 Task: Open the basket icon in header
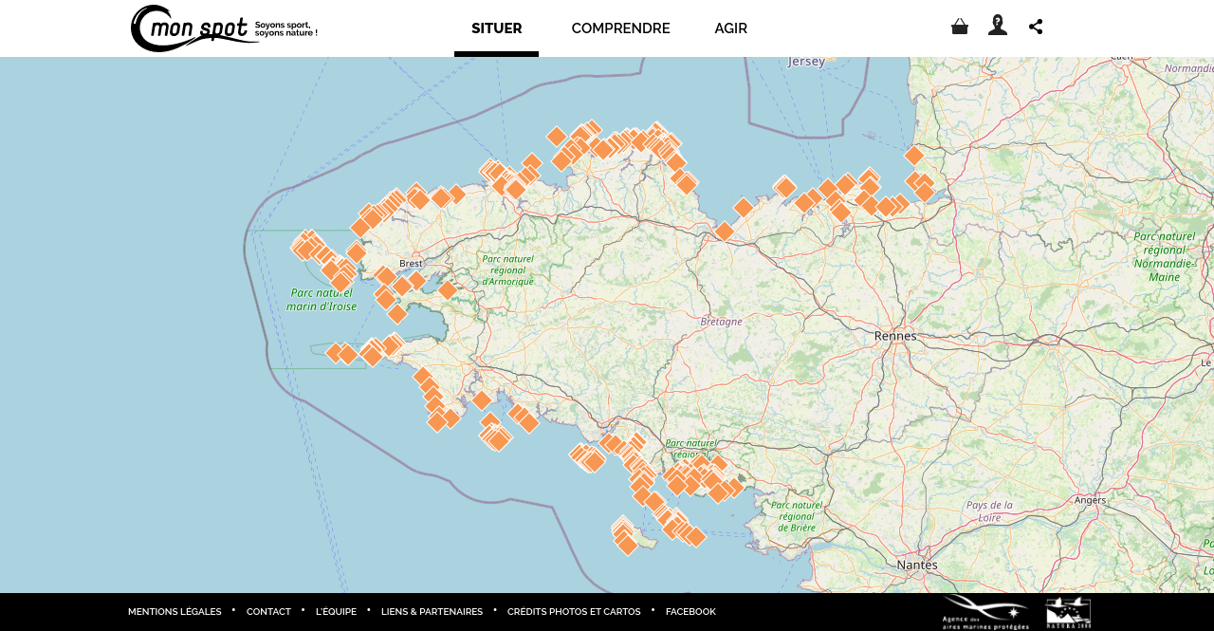click(960, 27)
